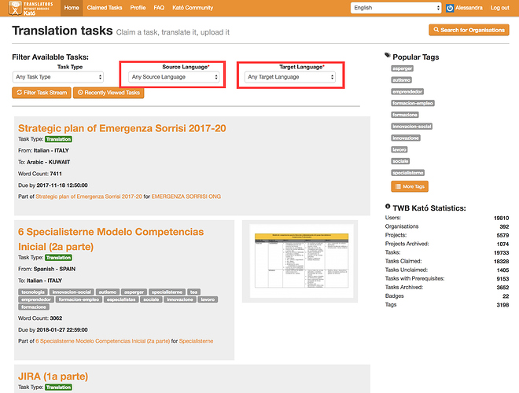Click the due date 2017-11-18 12:50:00
The width and height of the screenshot is (519, 393).
(62, 185)
